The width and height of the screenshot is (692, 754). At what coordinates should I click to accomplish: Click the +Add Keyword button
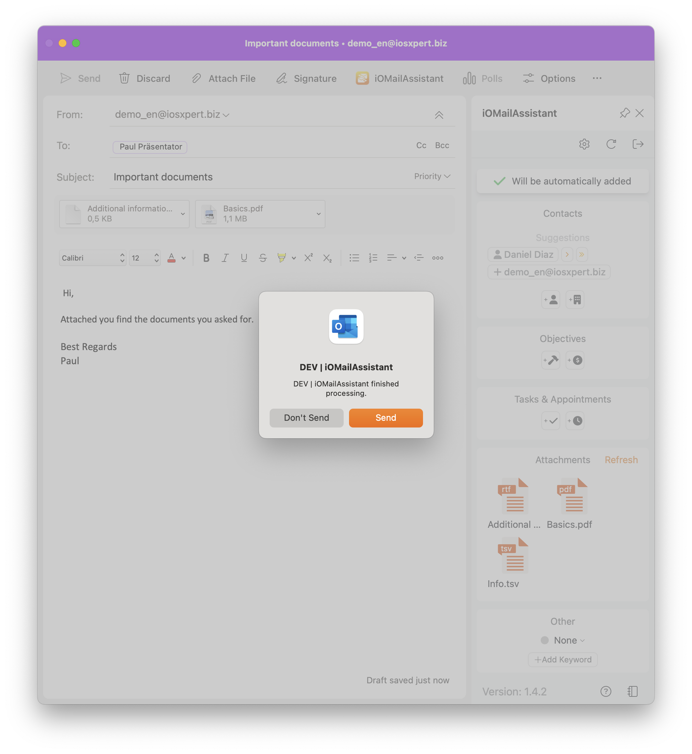pos(563,659)
